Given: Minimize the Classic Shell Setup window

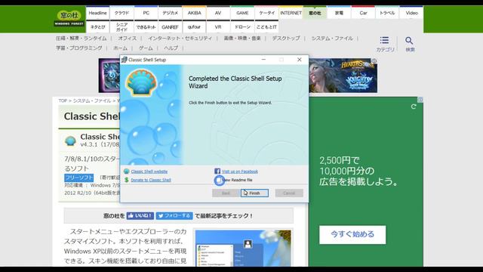Looking at the screenshot, I should click(263, 60).
